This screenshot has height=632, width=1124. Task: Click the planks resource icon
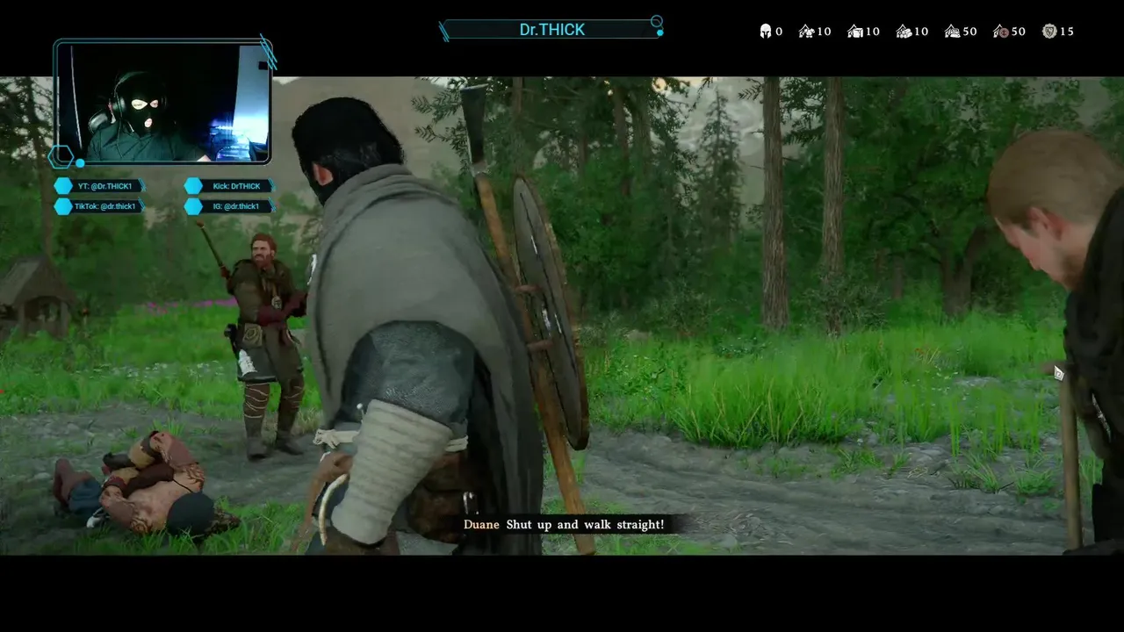click(855, 32)
